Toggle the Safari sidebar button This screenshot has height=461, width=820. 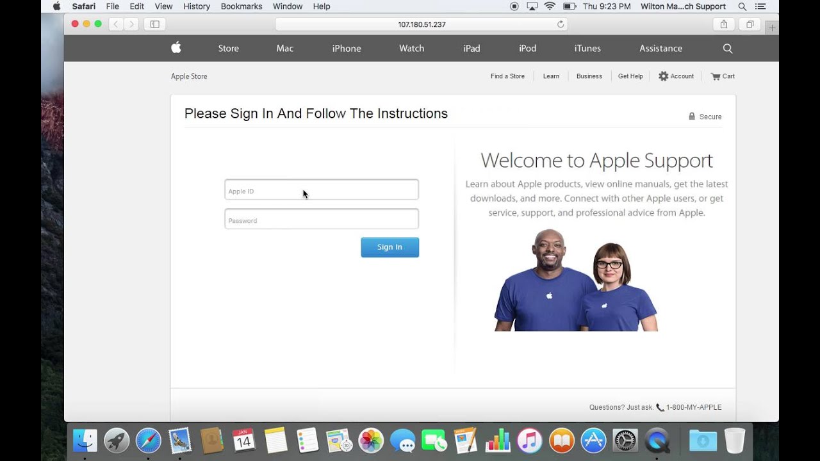155,24
